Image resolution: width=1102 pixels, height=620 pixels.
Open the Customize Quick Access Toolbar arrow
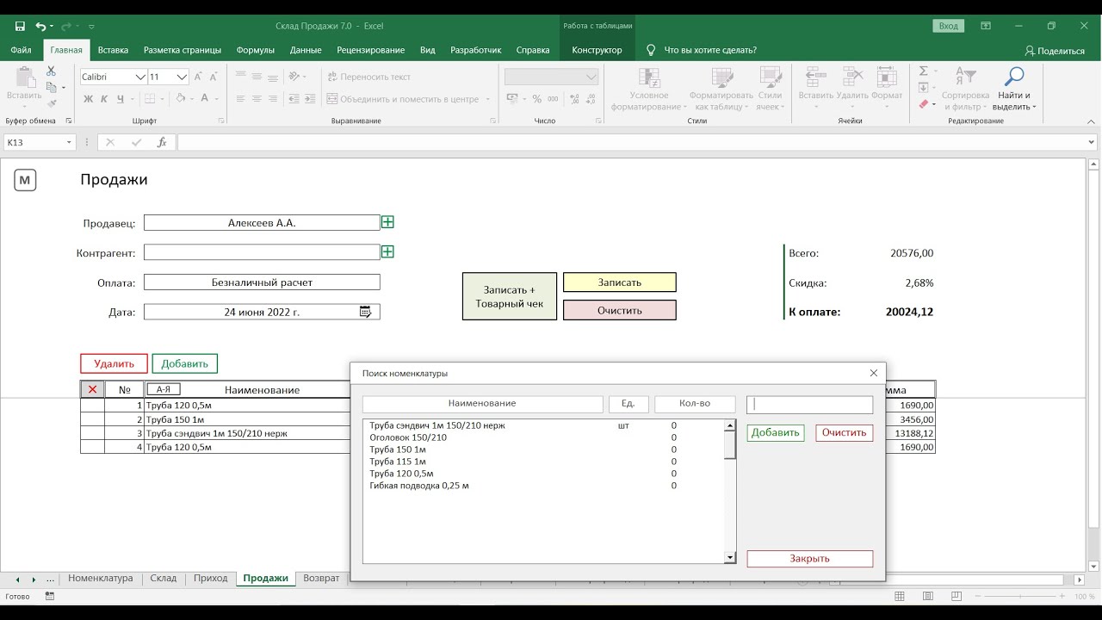tap(92, 27)
